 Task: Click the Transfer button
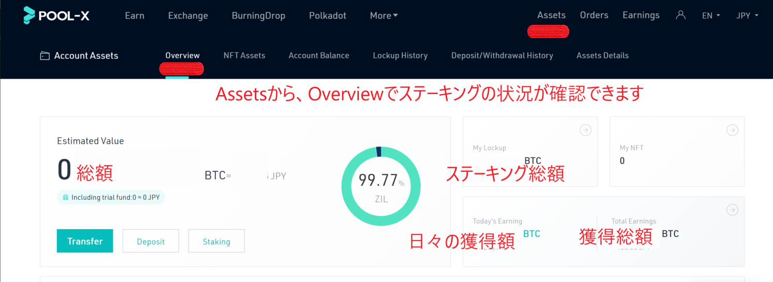(85, 241)
